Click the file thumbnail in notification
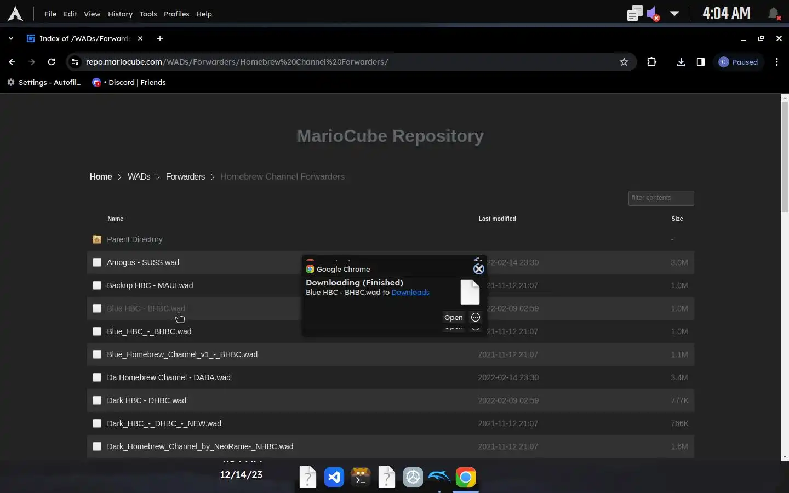Image resolution: width=789 pixels, height=493 pixels. point(470,292)
